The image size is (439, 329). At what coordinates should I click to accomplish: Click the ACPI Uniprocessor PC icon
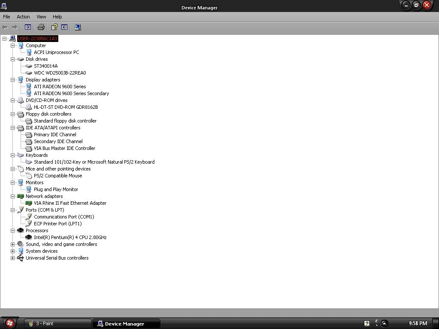coord(29,52)
